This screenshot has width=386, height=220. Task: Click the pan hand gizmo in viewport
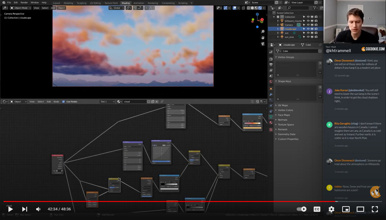coord(263,38)
